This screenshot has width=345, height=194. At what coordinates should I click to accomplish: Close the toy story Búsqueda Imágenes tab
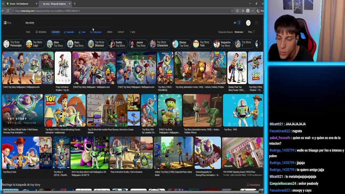click(x=70, y=4)
